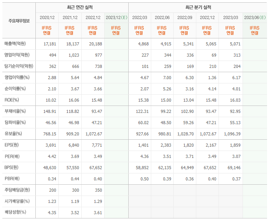The image size is (269, 220).
Task: Click the 738 net income value
Action: [x=98, y=66]
